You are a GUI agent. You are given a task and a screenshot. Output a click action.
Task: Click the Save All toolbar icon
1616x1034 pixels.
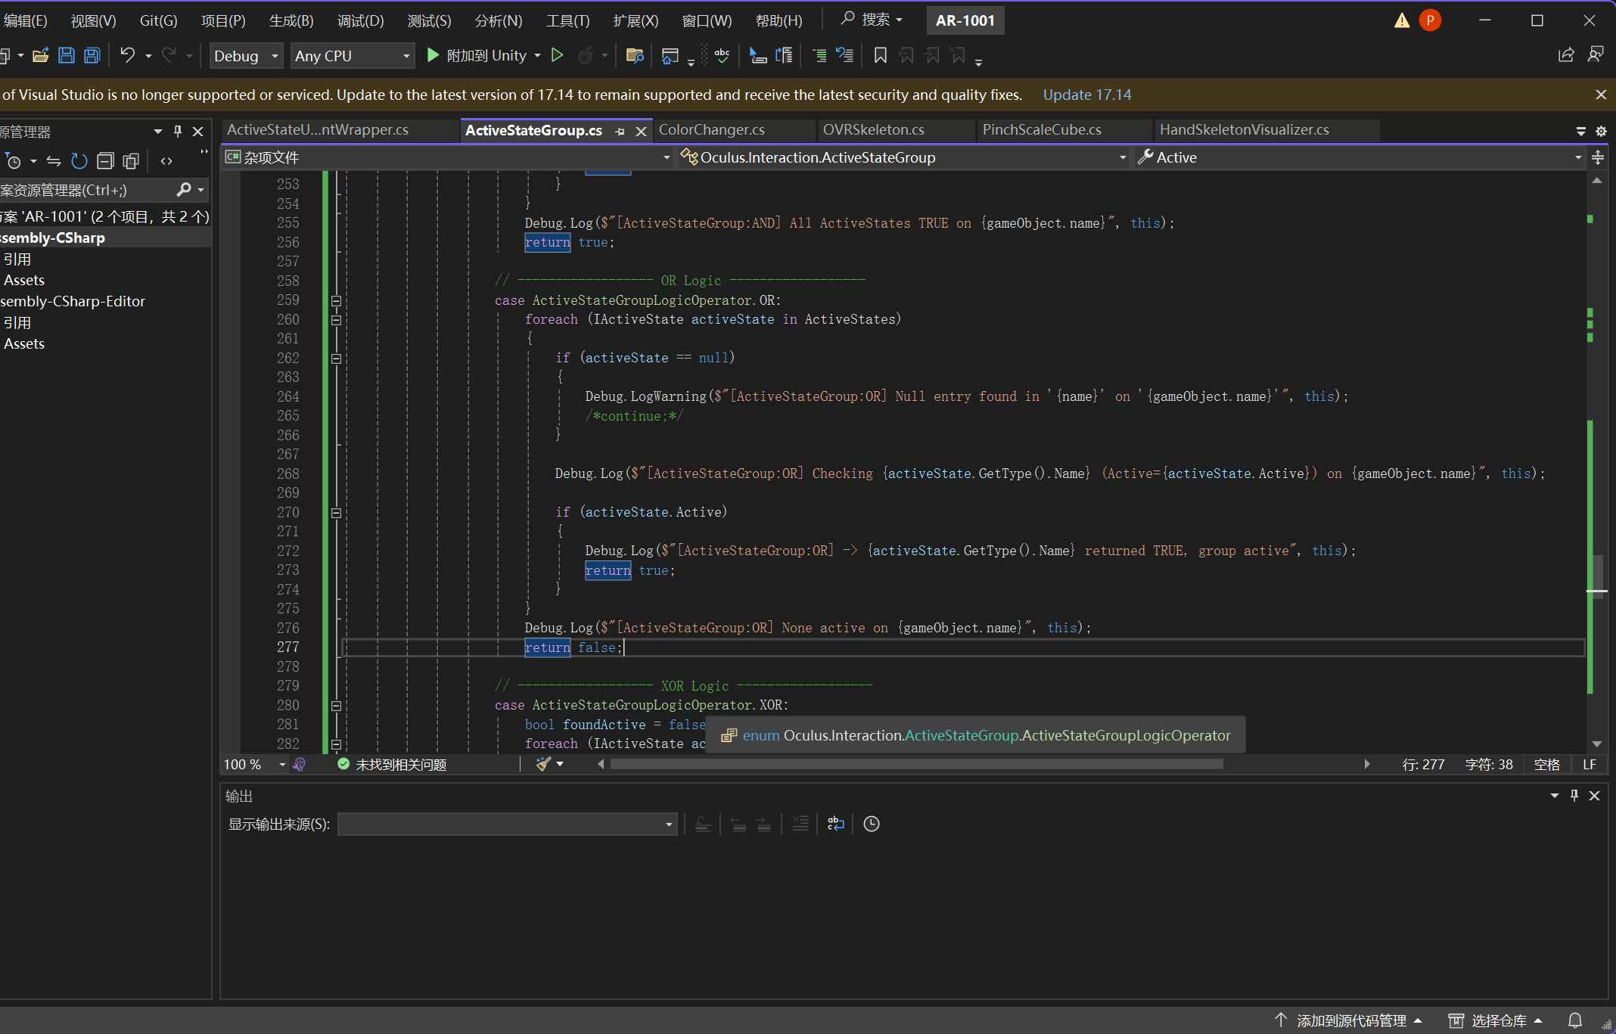tap(92, 55)
